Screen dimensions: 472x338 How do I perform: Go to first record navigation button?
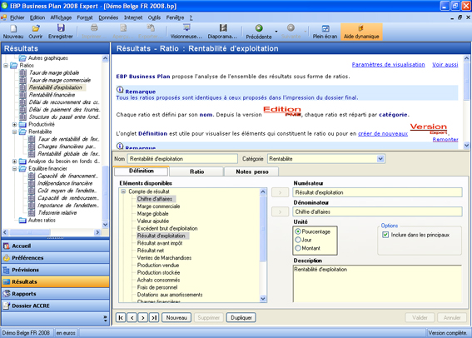[121, 317]
